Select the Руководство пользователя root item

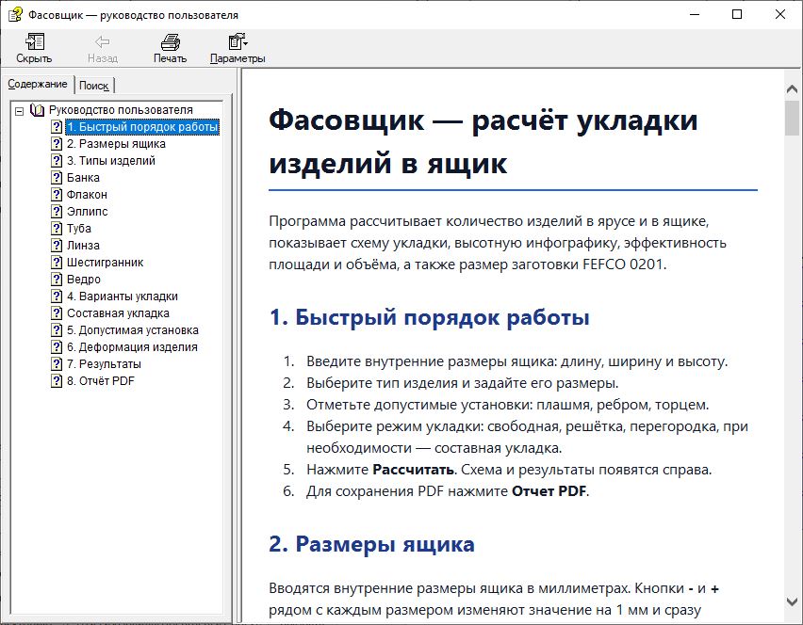[121, 110]
